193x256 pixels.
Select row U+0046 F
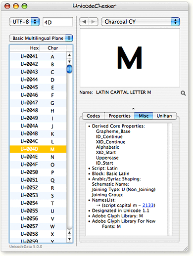click(38, 95)
